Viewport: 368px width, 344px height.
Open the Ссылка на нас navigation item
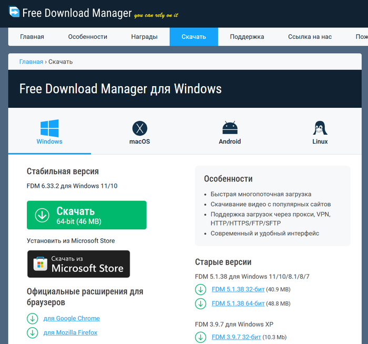pyautogui.click(x=310, y=37)
